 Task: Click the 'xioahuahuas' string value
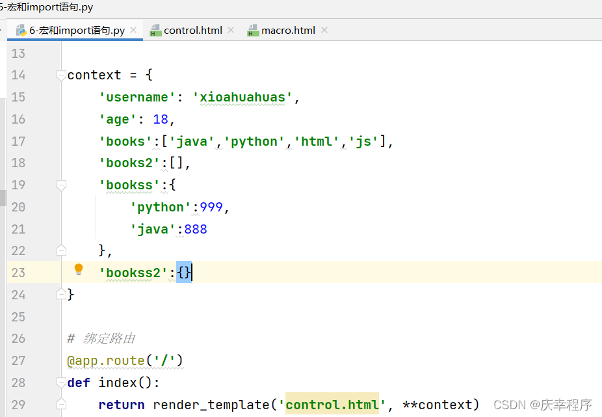242,97
